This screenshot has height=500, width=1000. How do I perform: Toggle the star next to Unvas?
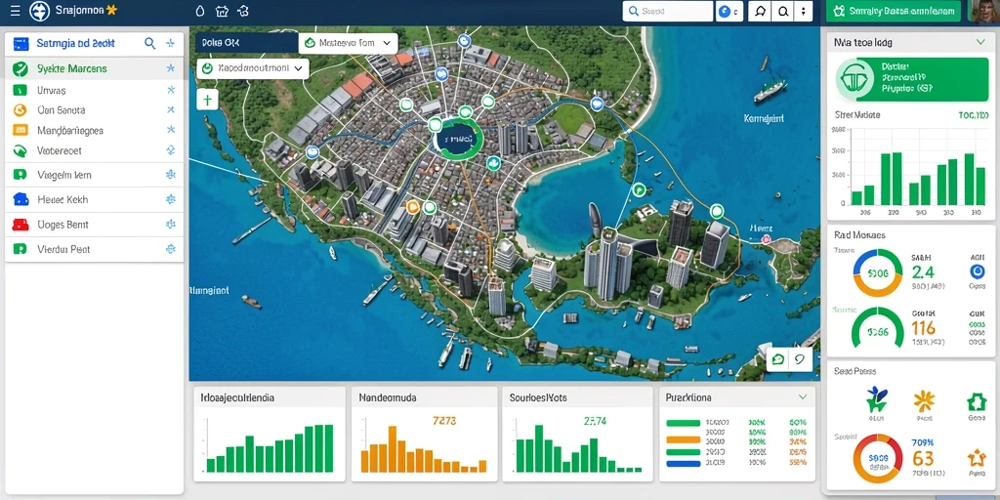click(170, 90)
